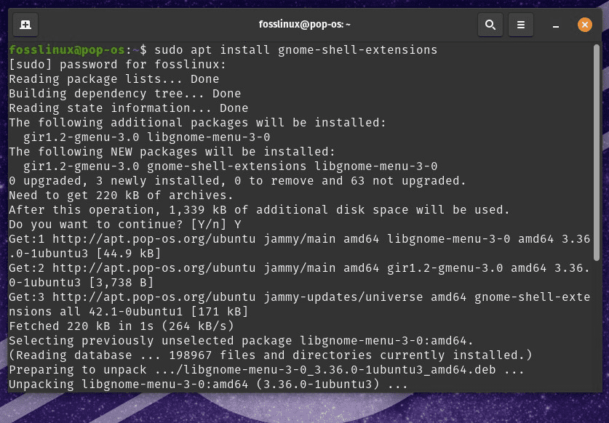Image resolution: width=609 pixels, height=423 pixels.
Task: Click the Get:3 apt.pop-os.org URL
Action: 154,297
